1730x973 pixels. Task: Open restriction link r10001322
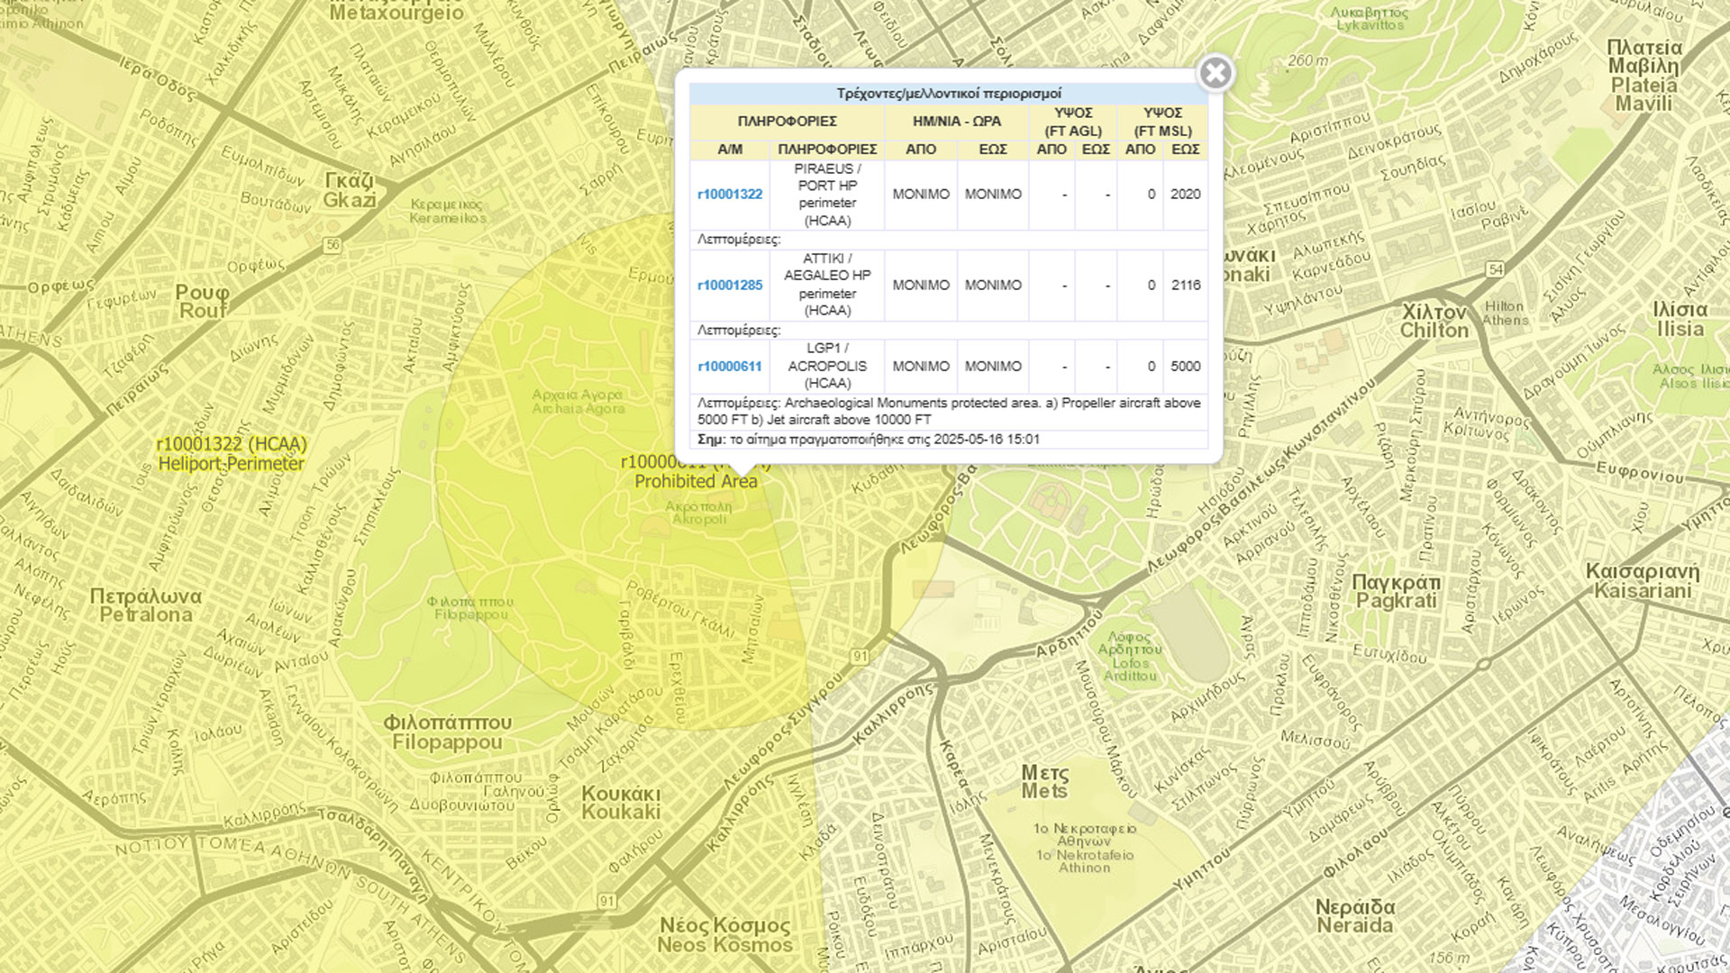tap(730, 195)
